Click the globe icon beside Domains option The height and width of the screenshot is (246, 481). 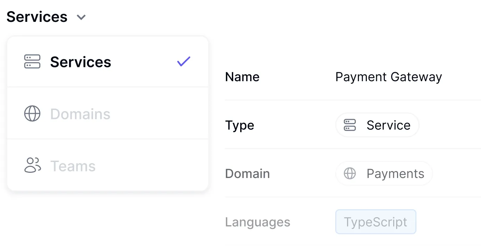coord(32,114)
